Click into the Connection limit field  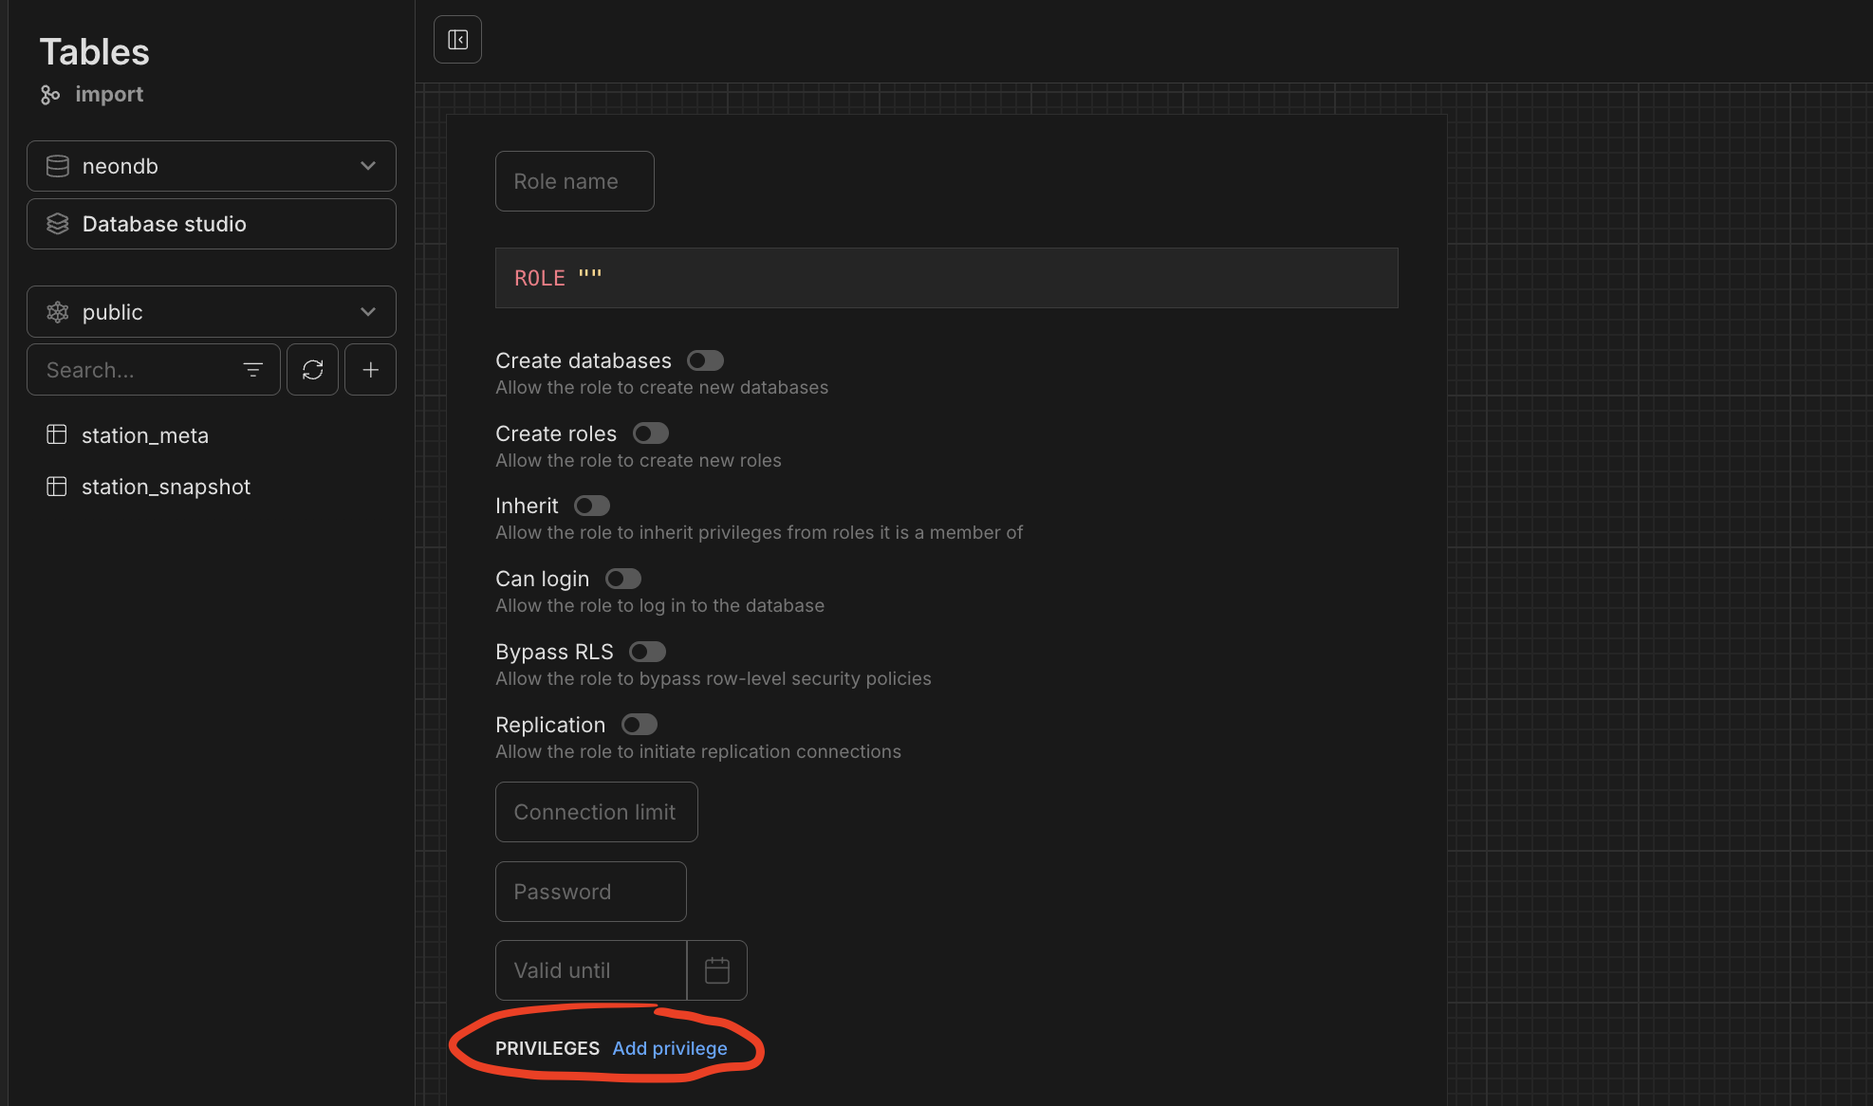[x=596, y=812]
